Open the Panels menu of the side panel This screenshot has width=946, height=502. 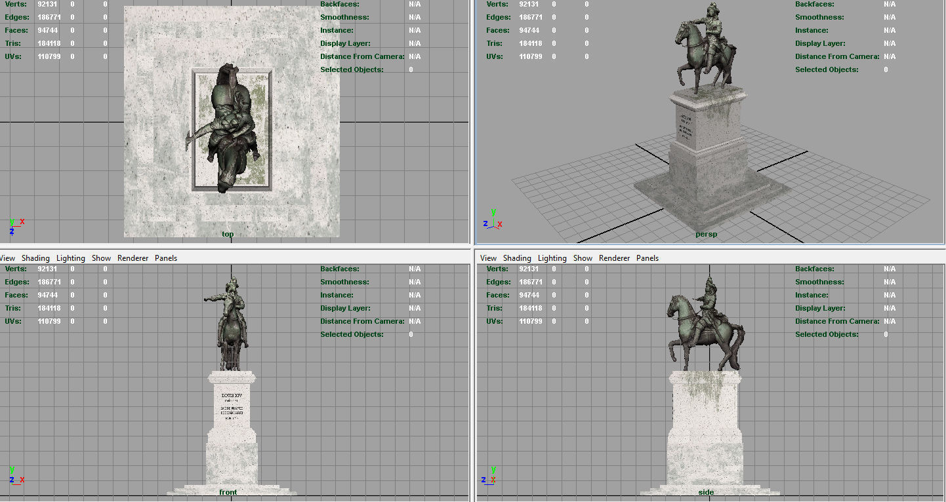click(x=648, y=258)
